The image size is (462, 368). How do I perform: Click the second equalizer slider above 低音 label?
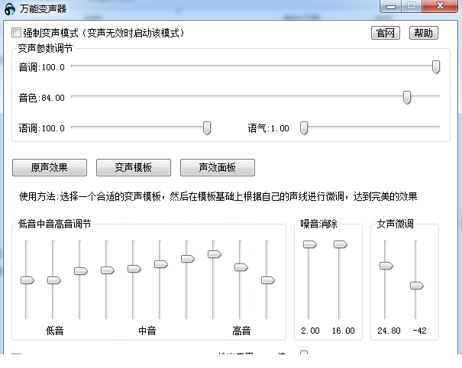(x=54, y=280)
